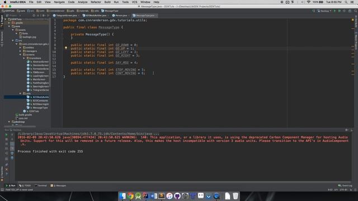Open the Desktop run configuration dropdown
The image size is (358, 201).
324,11
